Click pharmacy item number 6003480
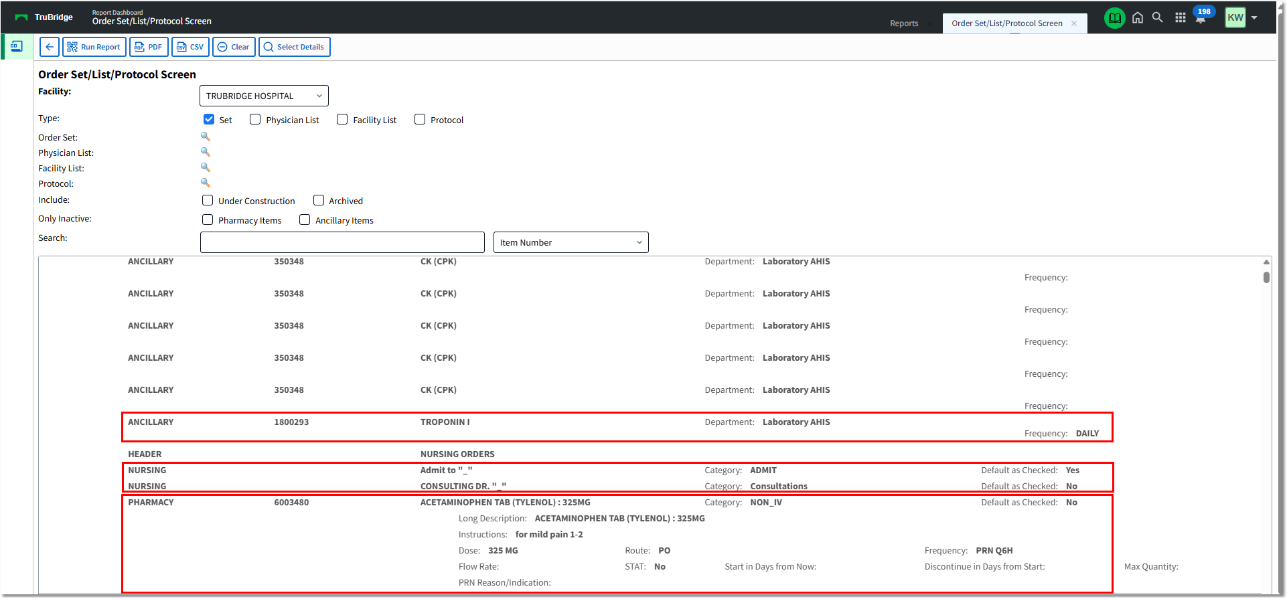The image size is (1287, 599). coord(291,503)
